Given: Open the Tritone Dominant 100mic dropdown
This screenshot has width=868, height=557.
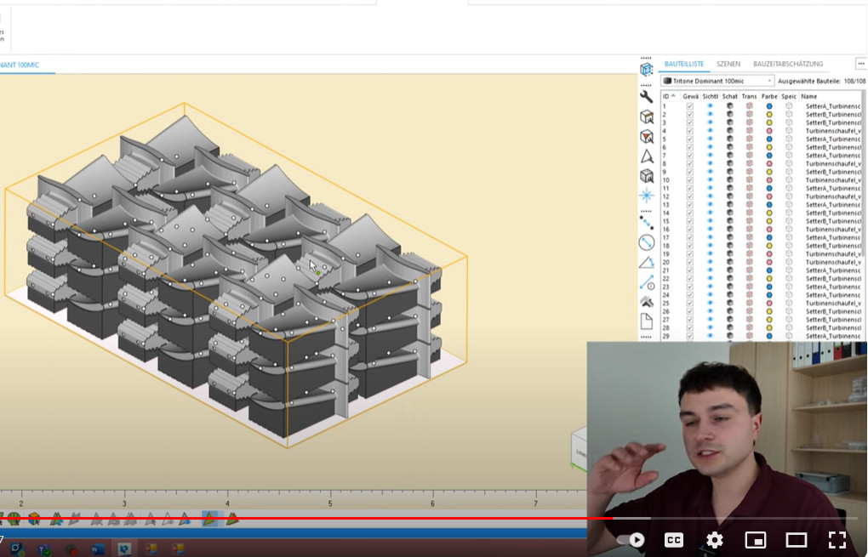Looking at the screenshot, I should tap(717, 81).
